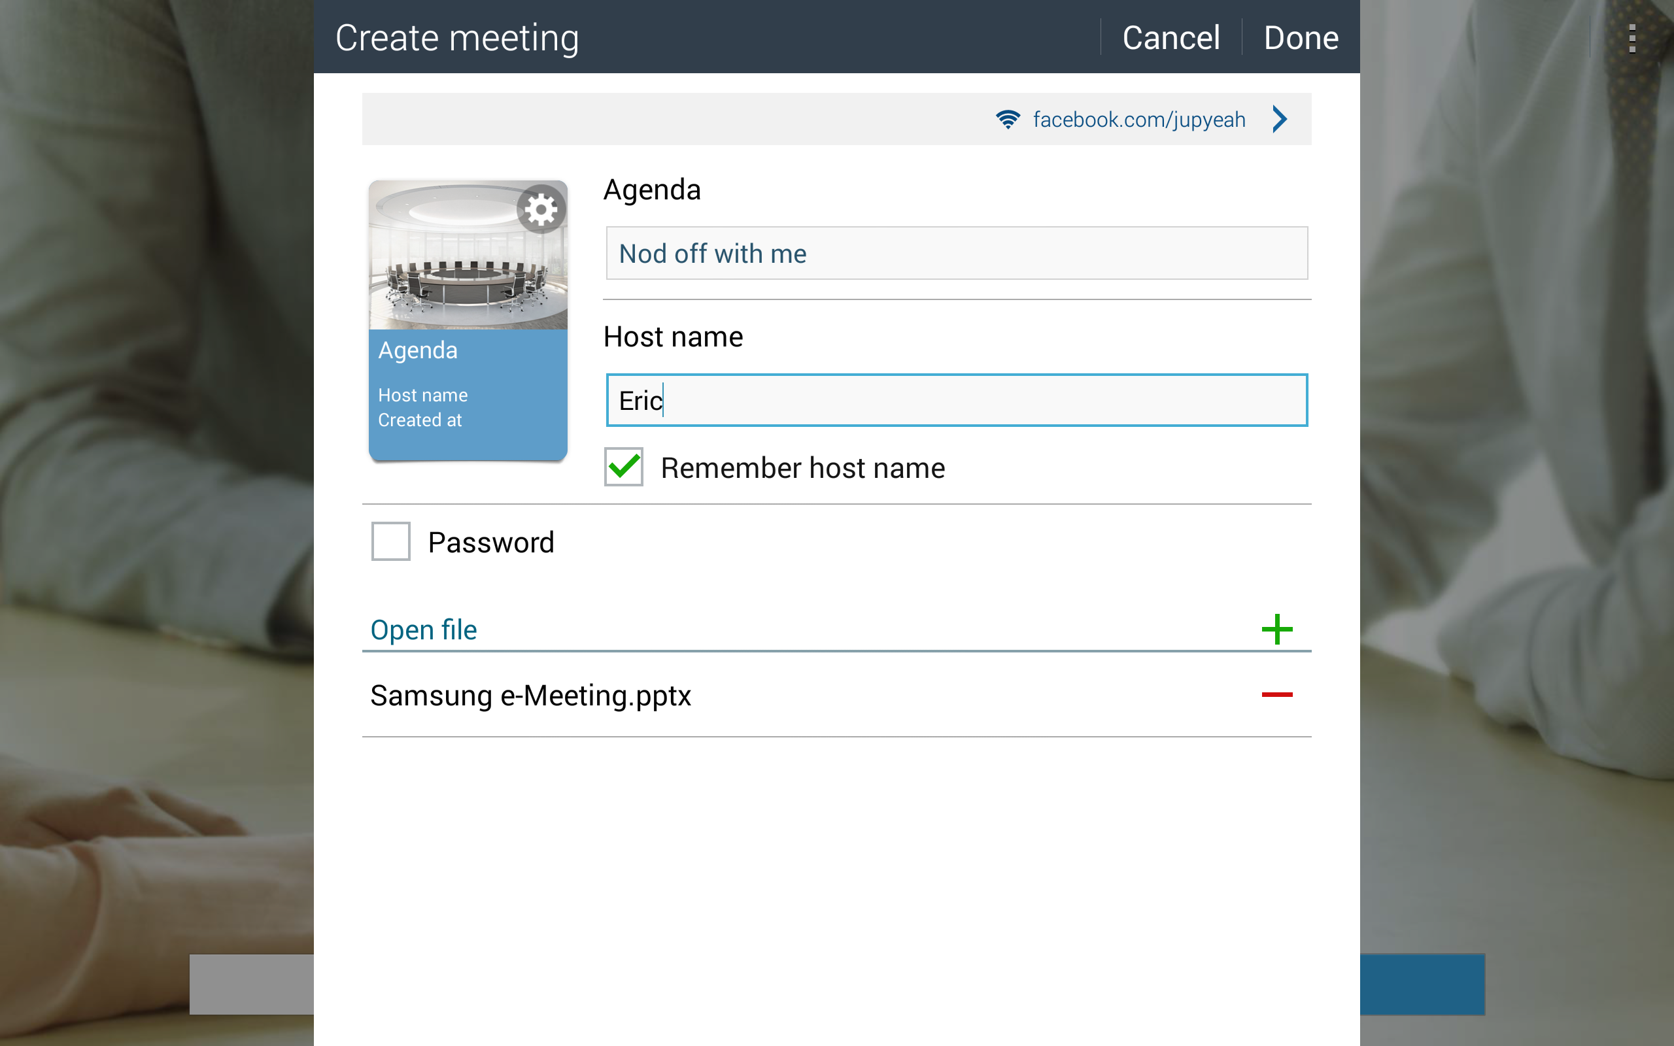Click the Create meeting title bar
The height and width of the screenshot is (1046, 1674).
pyautogui.click(x=706, y=37)
